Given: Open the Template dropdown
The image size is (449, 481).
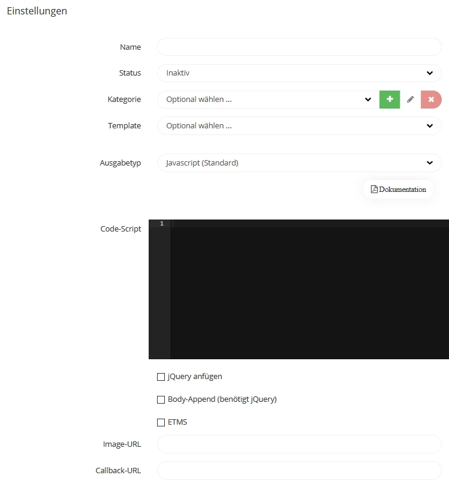Looking at the screenshot, I should 299,126.
